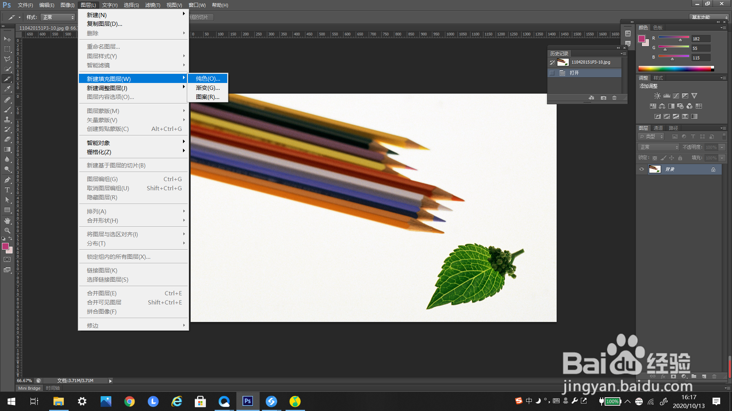Toggle the layer filter on/off switch

(x=724, y=136)
